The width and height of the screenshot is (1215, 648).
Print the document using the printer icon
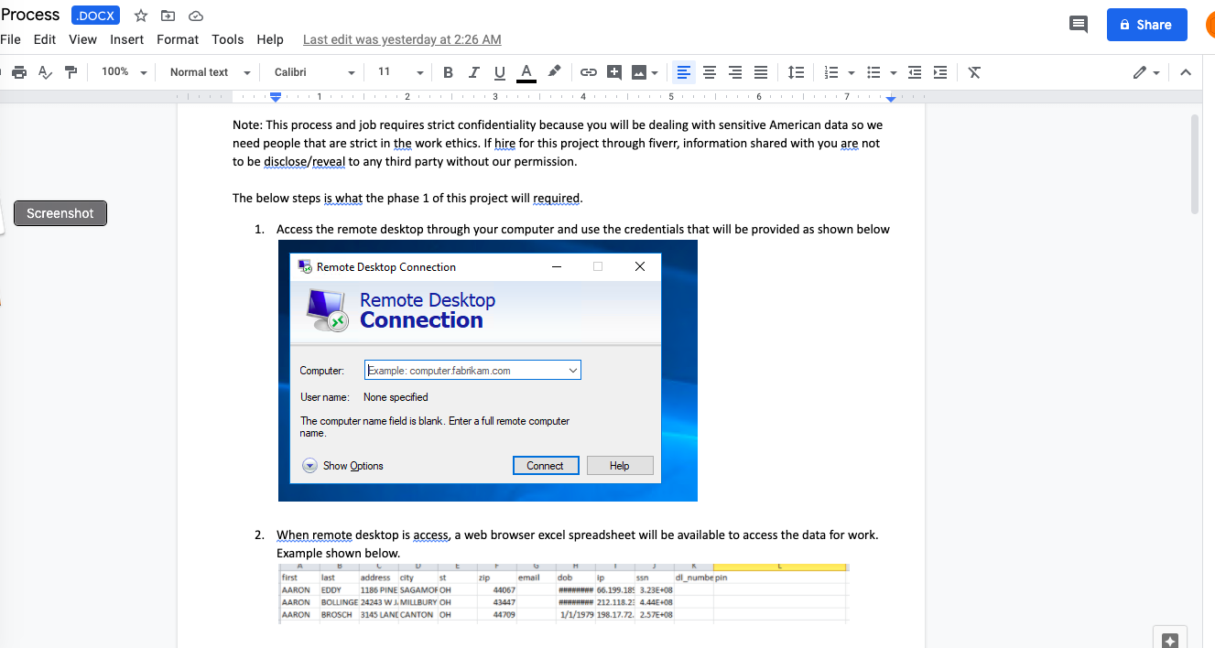pos(18,72)
